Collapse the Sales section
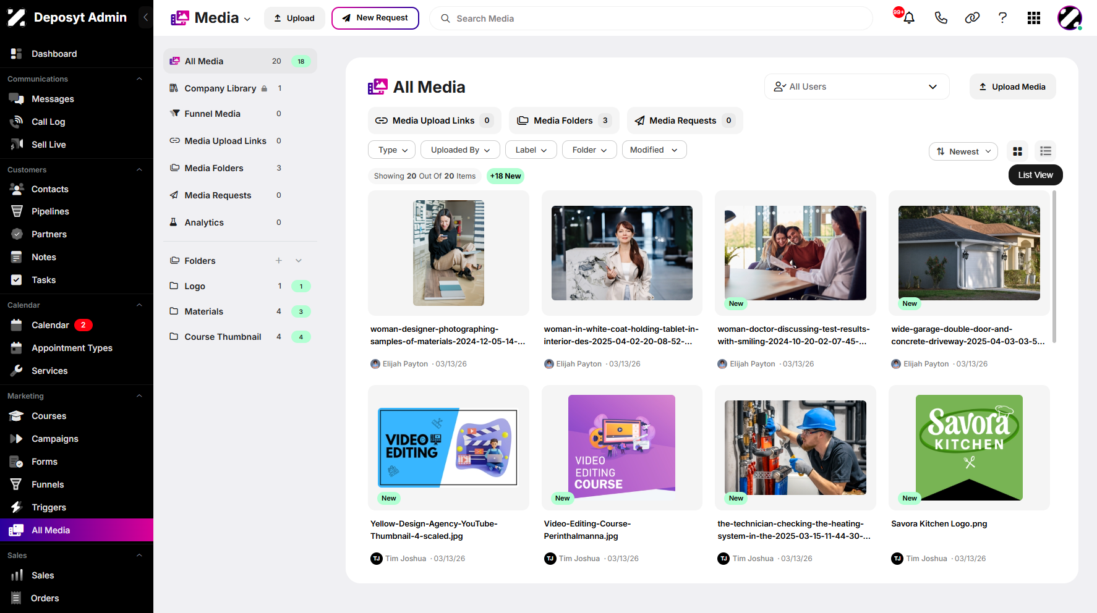The image size is (1097, 613). click(139, 556)
